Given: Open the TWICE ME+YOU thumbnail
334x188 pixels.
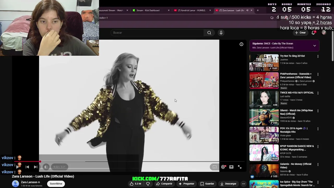Looking at the screenshot, I should click(x=264, y=99).
